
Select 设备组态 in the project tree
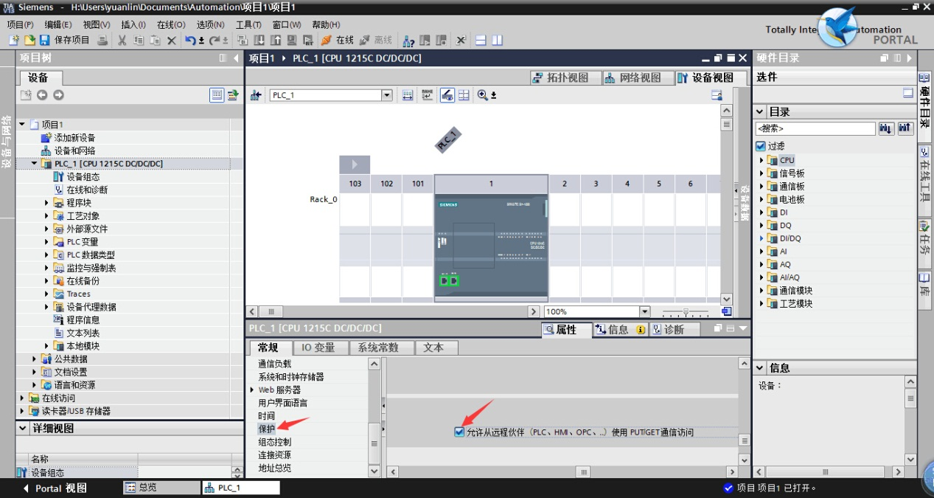[x=83, y=177]
